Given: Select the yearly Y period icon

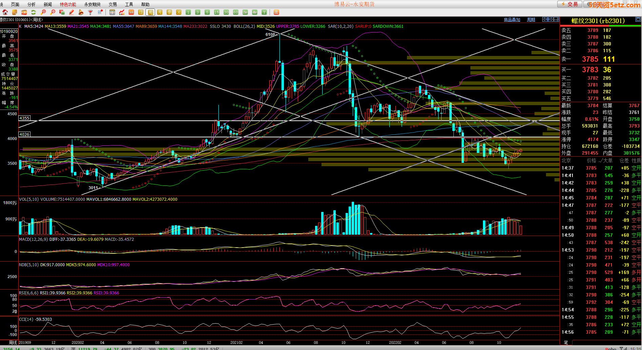Looking at the screenshot, I should (x=264, y=12).
